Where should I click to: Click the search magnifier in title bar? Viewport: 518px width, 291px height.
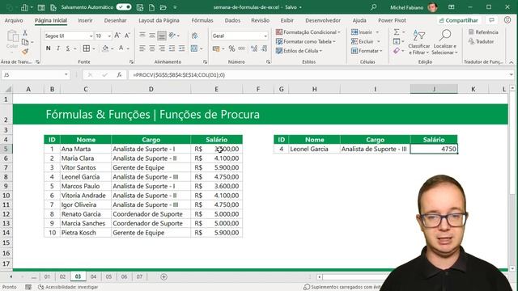click(373, 7)
